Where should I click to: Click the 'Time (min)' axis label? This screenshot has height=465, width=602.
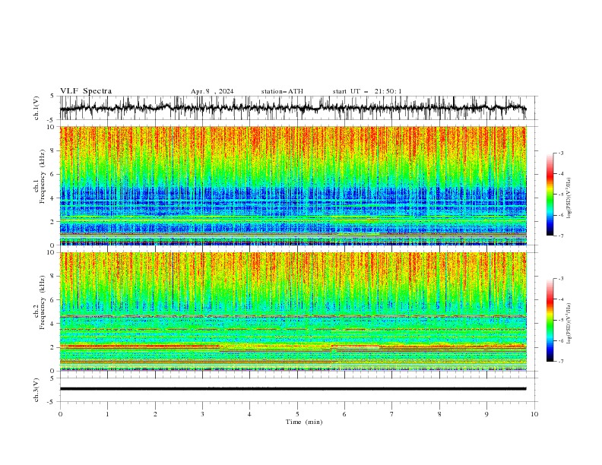pyautogui.click(x=304, y=422)
